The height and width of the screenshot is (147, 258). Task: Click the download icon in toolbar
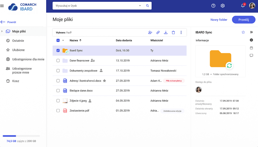[166, 32]
